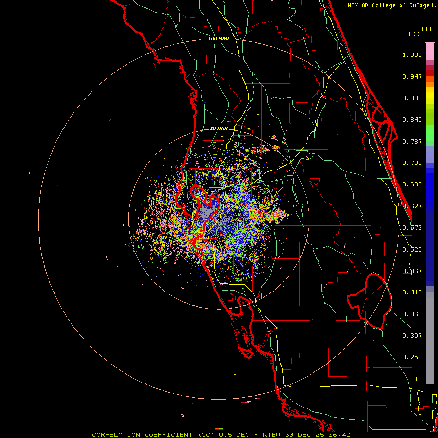Pick the pink swatch at the color bar top

[x=430, y=52]
